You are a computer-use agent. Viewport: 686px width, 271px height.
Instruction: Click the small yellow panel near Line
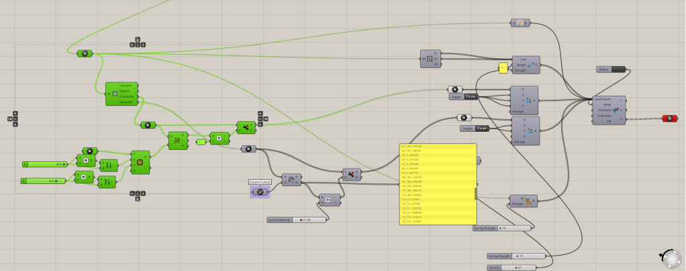click(x=503, y=68)
